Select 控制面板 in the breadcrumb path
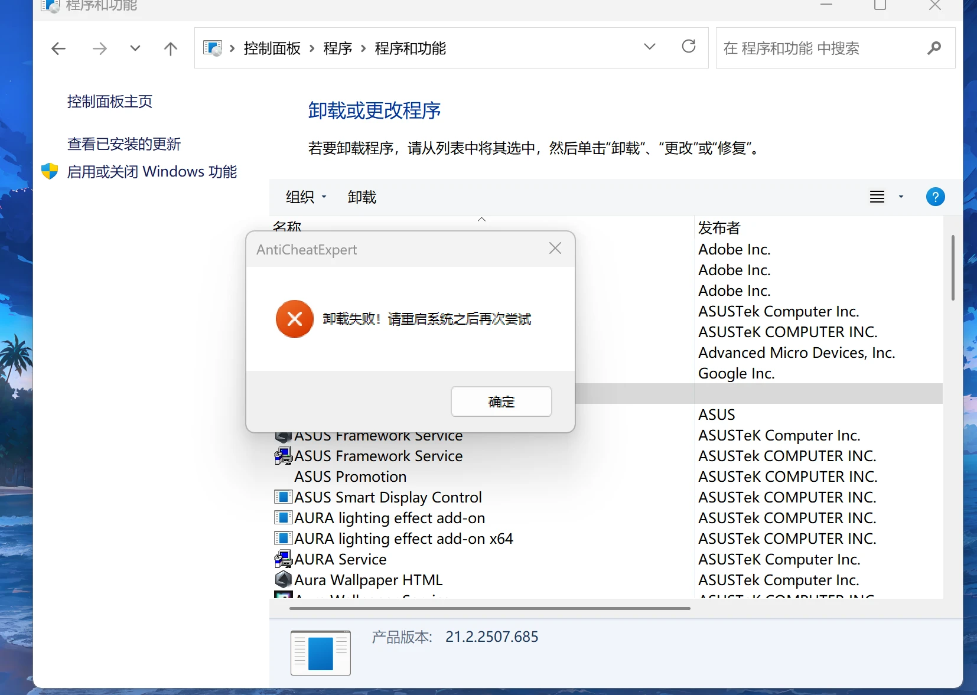 coord(272,48)
